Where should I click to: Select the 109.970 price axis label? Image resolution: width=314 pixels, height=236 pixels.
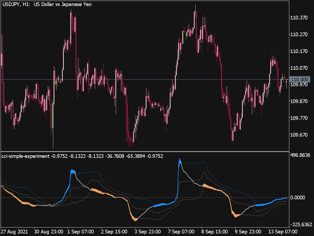299,84
